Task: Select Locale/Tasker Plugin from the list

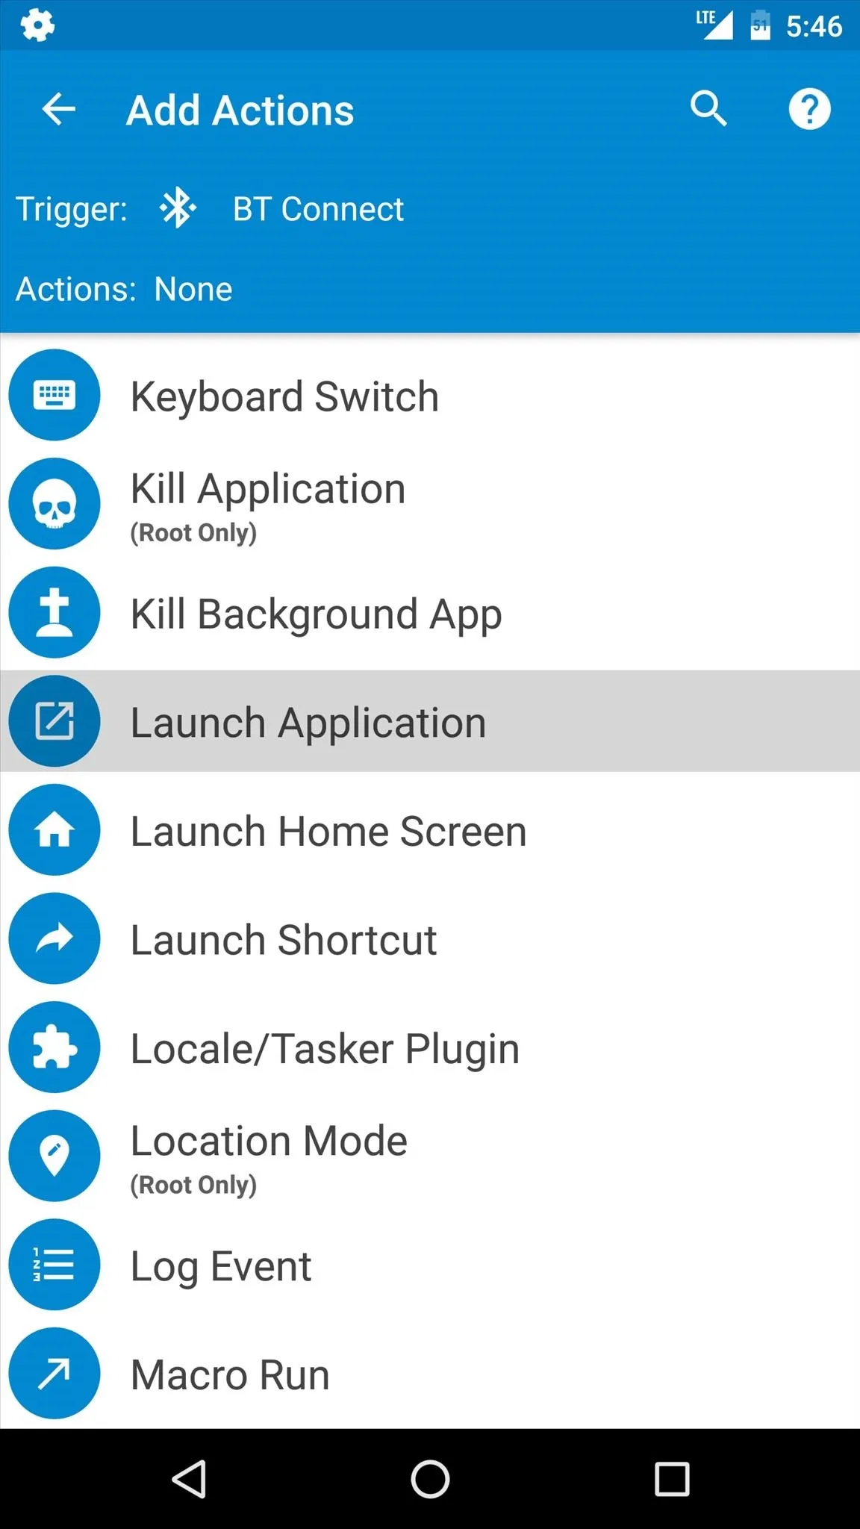Action: tap(430, 1047)
